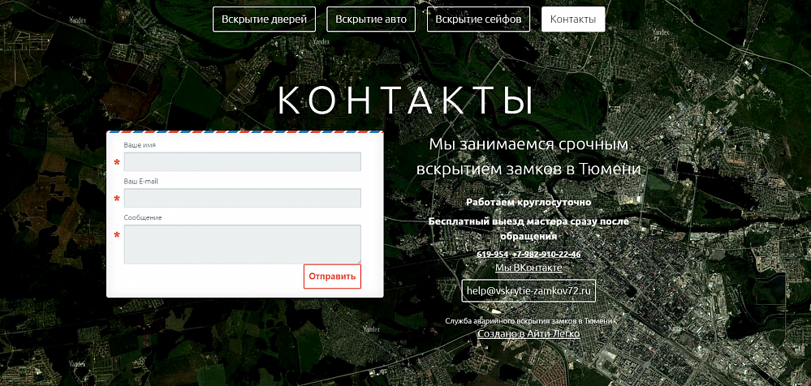Click the Работаем круглосуточно text

click(528, 202)
